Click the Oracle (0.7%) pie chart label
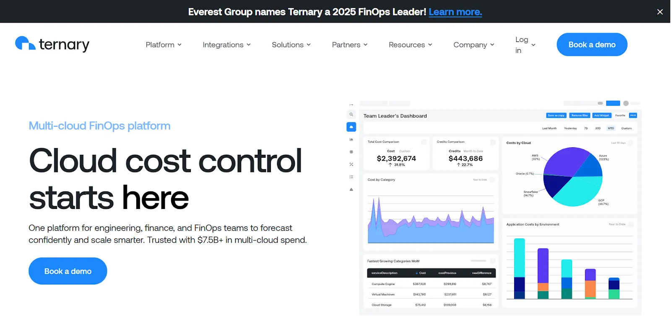Viewport: 671px width, 316px height. pyautogui.click(x=525, y=174)
